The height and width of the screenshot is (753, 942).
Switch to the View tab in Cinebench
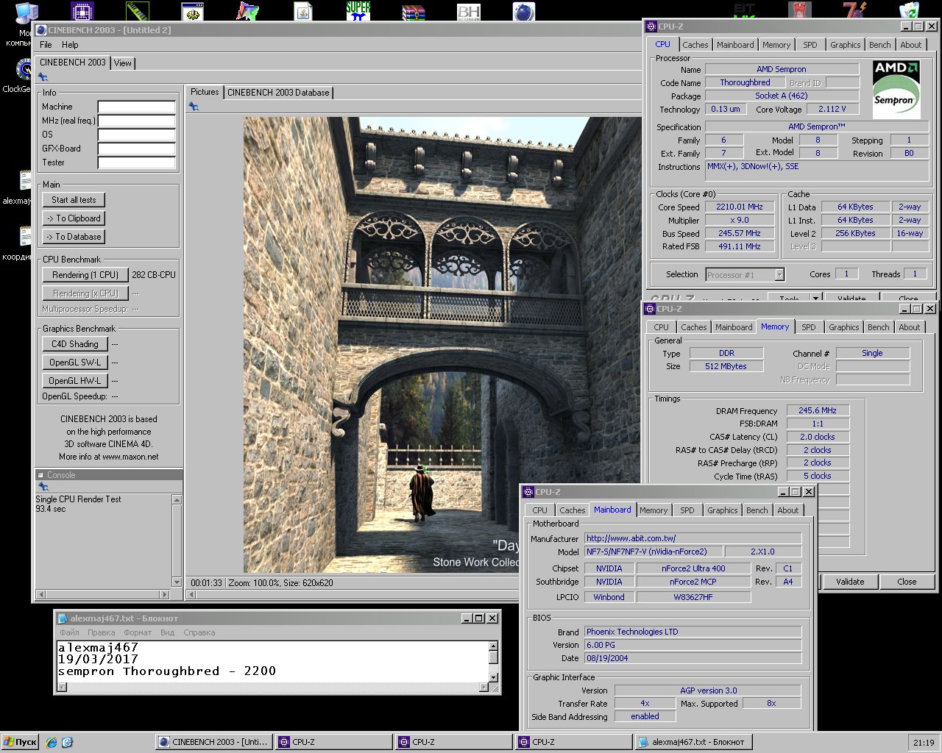(x=123, y=63)
